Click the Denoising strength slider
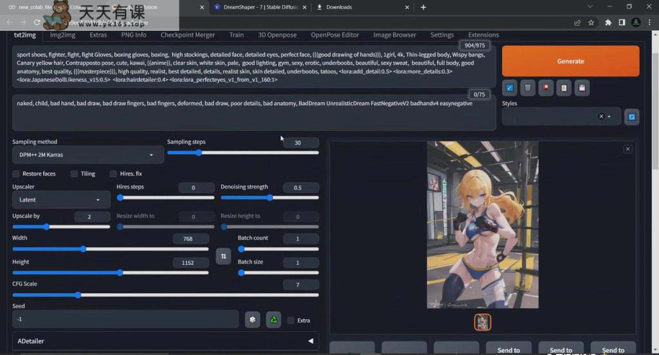This screenshot has height=355, width=659. (x=270, y=197)
